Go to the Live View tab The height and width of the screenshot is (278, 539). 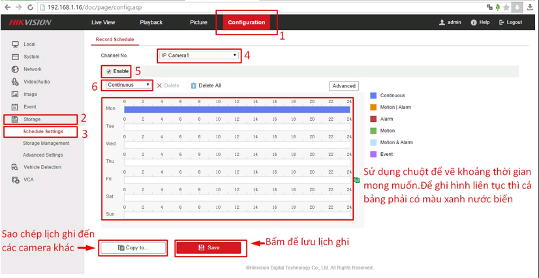click(x=103, y=22)
